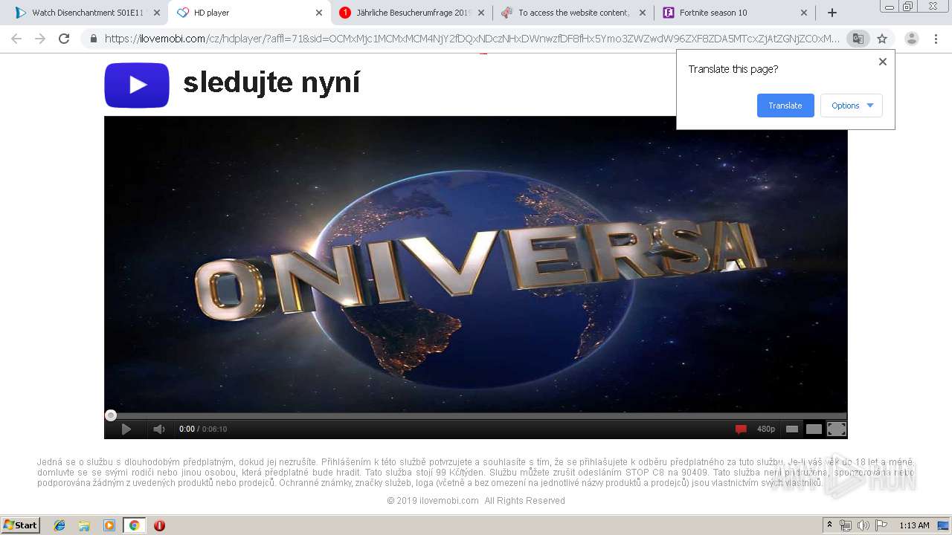Open the network tray icon
Image resolution: width=952 pixels, height=535 pixels.
pyautogui.click(x=846, y=525)
